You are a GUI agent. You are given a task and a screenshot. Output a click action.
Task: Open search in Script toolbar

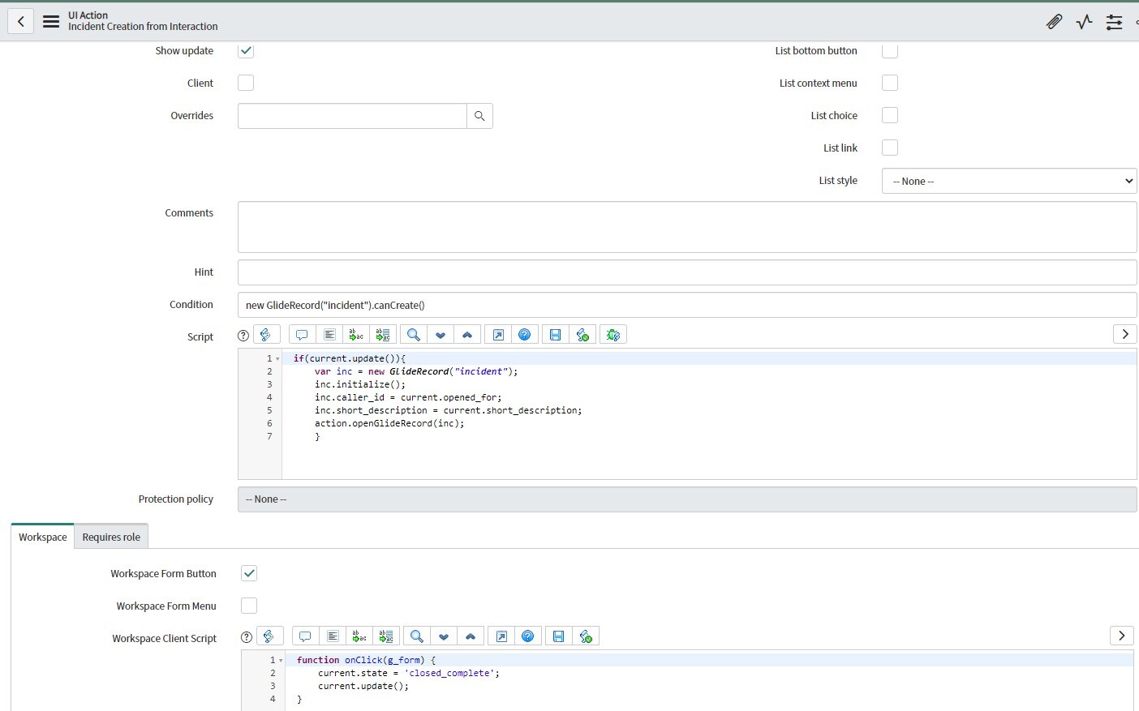point(414,335)
